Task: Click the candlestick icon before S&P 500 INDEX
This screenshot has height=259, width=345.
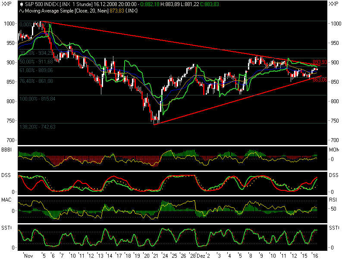Action: [x=21, y=4]
